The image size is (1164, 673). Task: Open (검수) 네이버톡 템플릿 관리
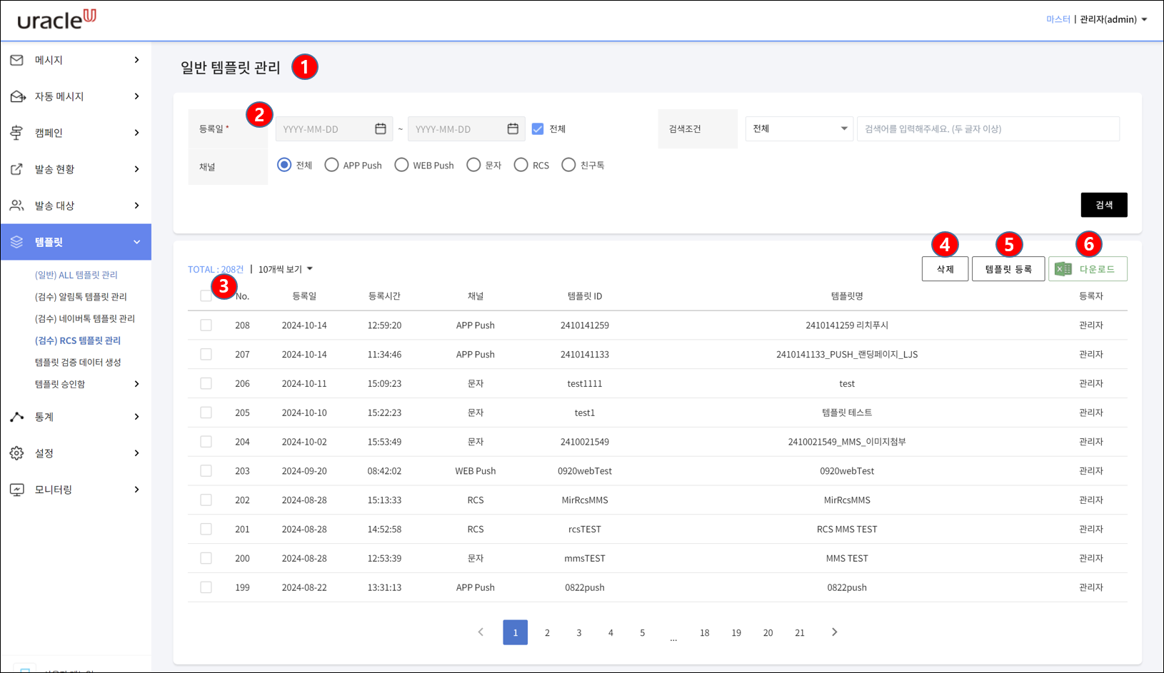point(85,319)
